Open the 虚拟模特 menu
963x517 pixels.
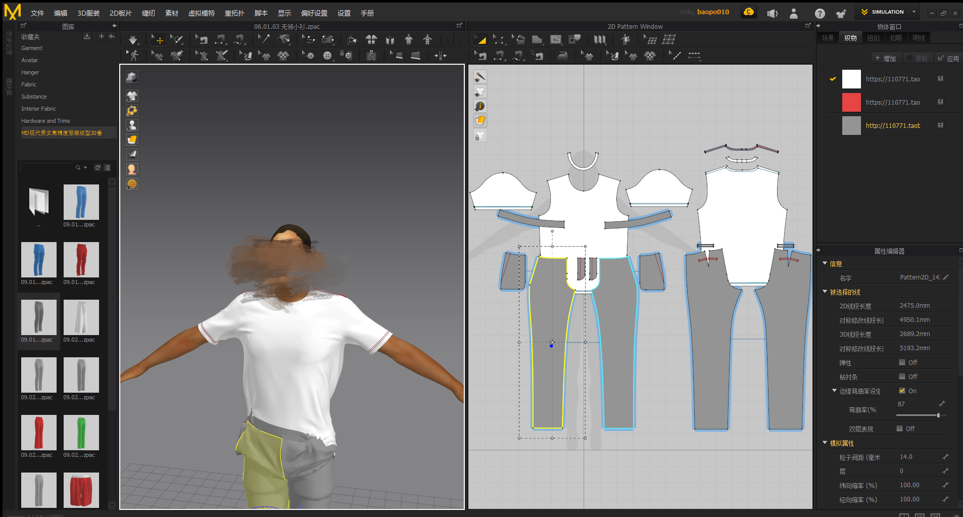(202, 13)
